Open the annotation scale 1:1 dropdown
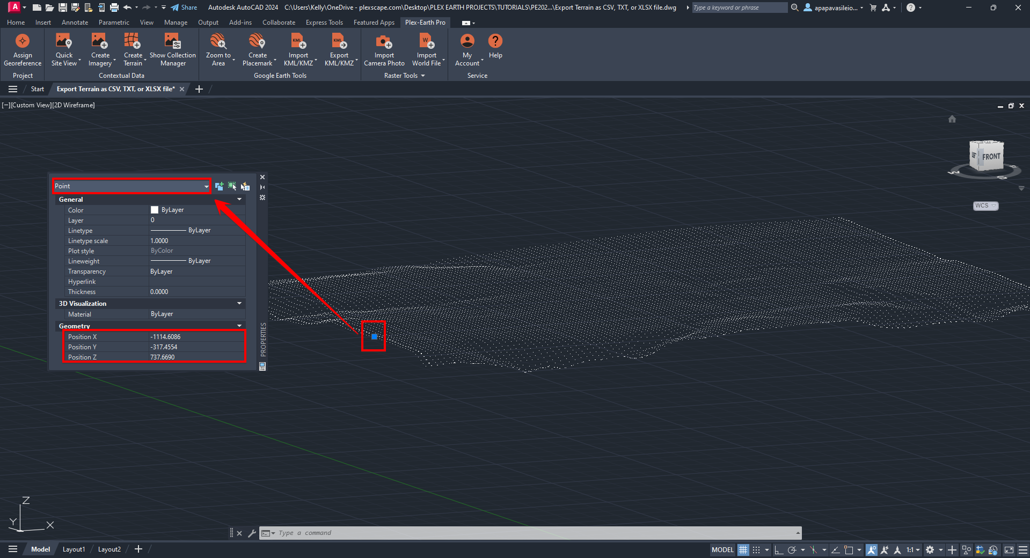The image size is (1030, 558). click(913, 549)
